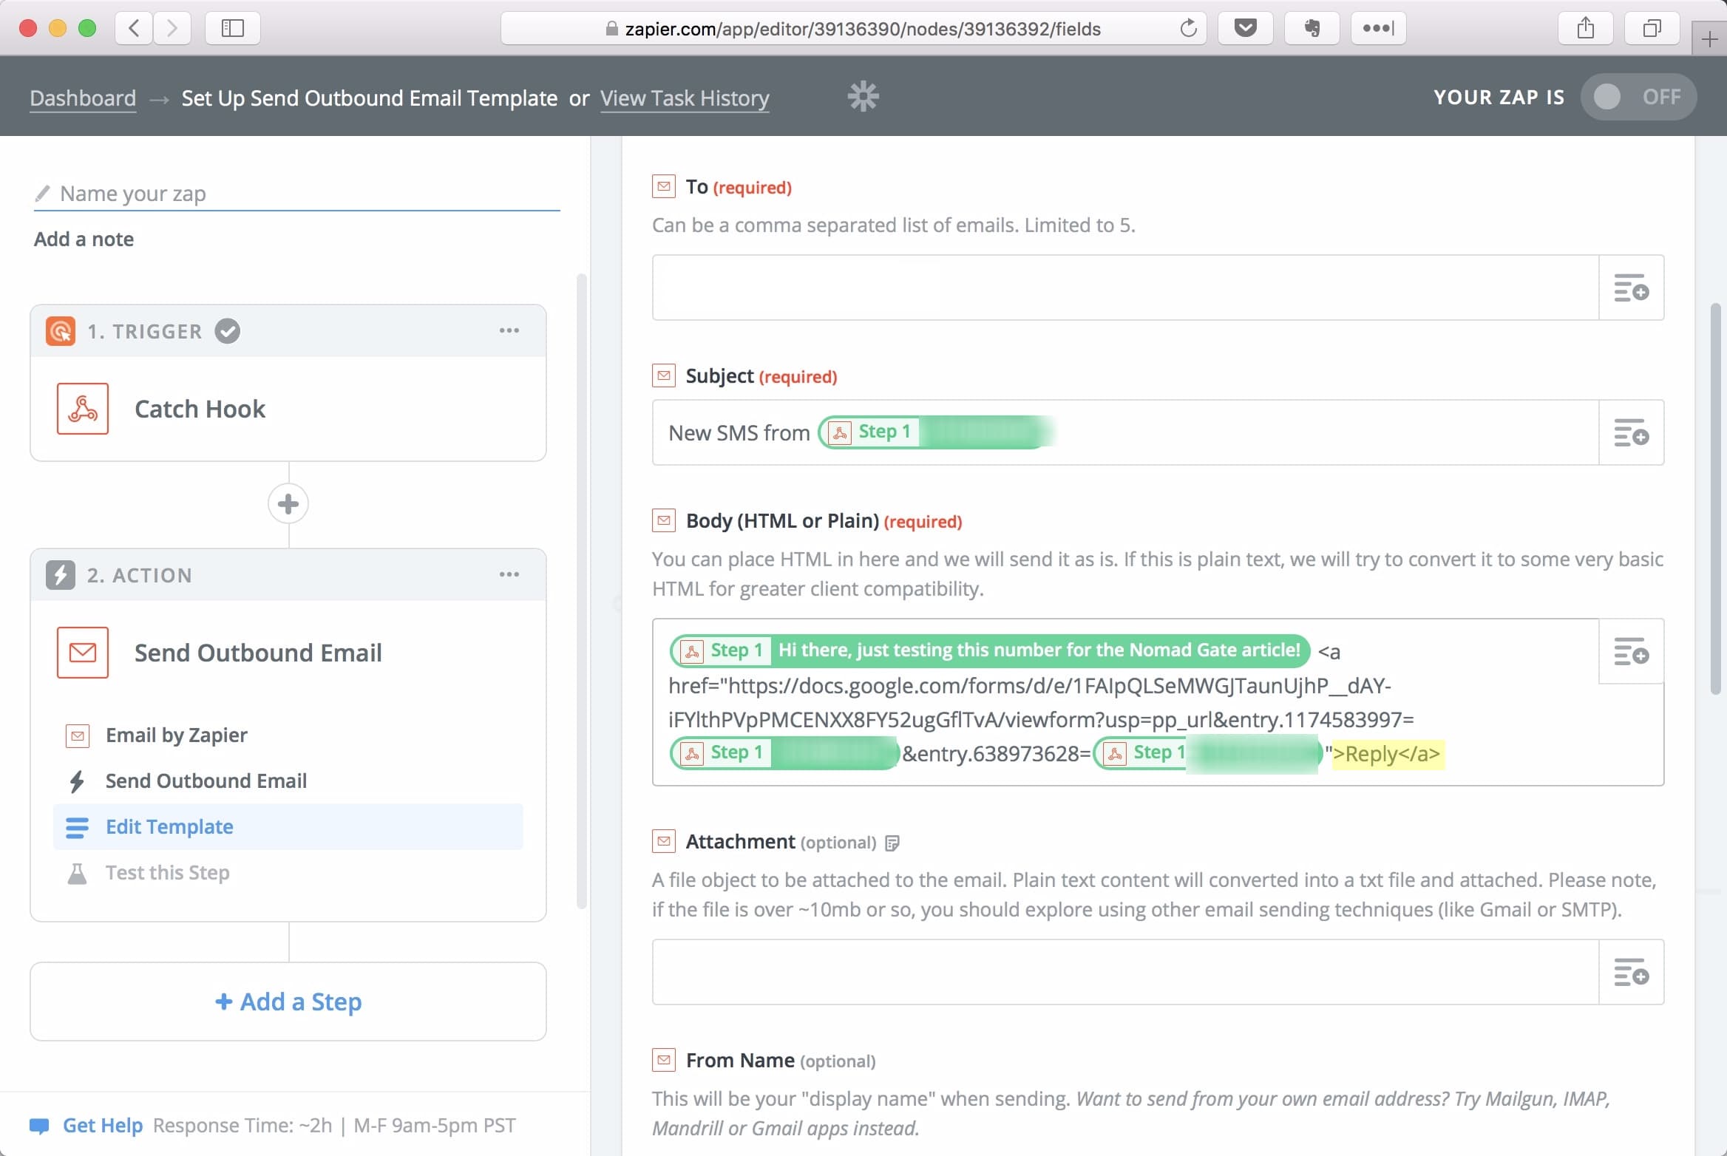Screen dimensions: 1727x1156
Task: Open a new tab with plus button
Action: tap(1709, 39)
